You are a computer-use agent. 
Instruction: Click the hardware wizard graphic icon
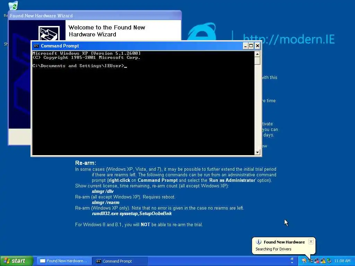[49, 34]
